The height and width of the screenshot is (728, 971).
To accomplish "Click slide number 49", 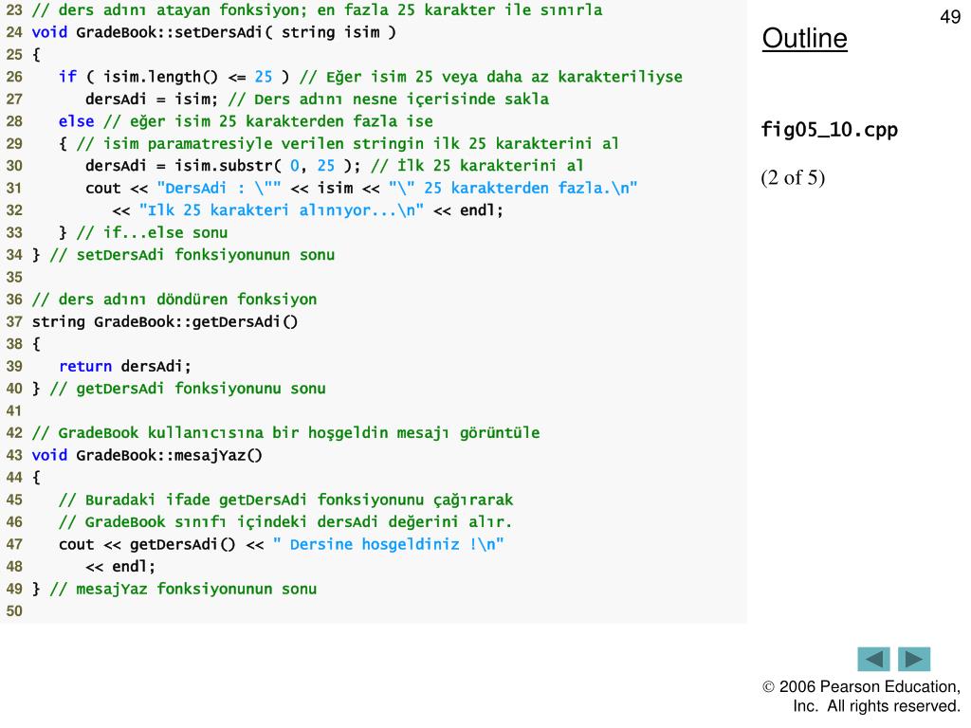I will pyautogui.click(x=950, y=17).
